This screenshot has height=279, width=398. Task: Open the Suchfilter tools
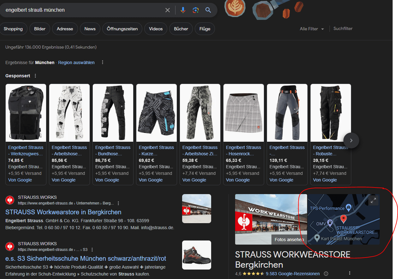(x=343, y=29)
